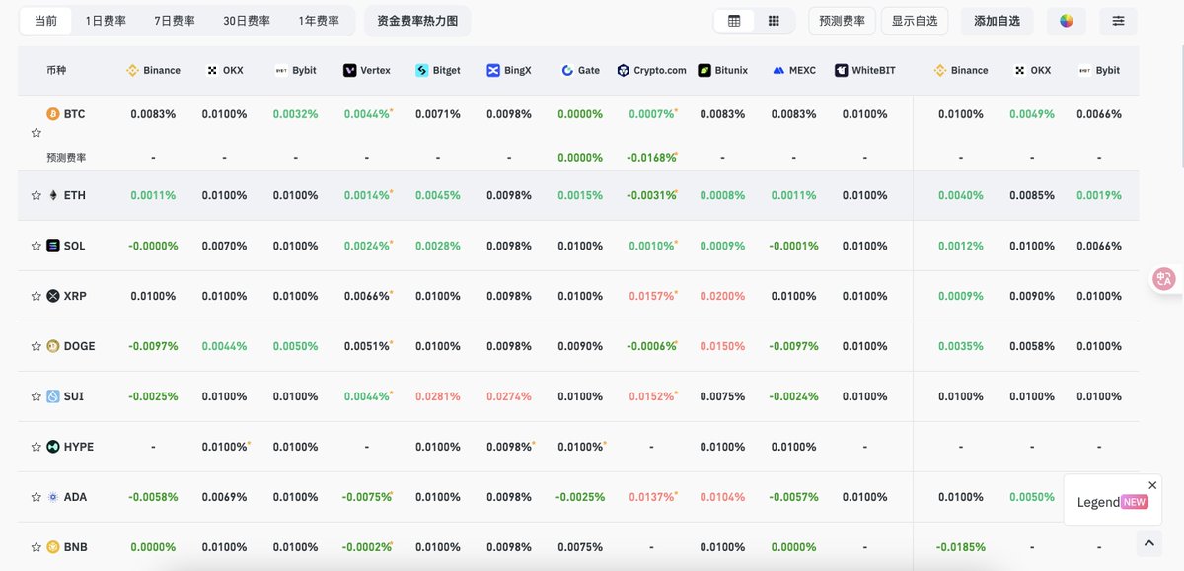Switch to 7日费率 tab

point(175,21)
